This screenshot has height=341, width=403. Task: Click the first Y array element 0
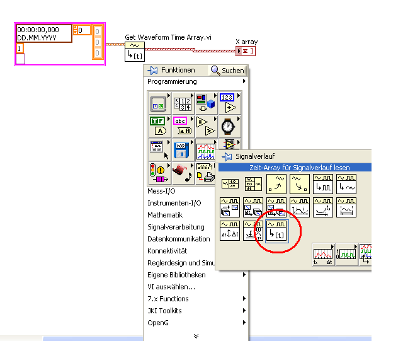click(98, 31)
